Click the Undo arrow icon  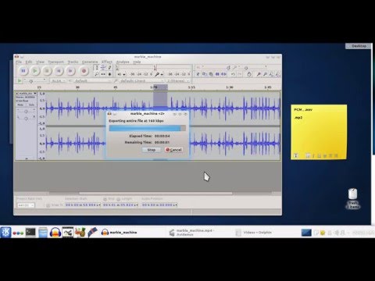(233, 74)
